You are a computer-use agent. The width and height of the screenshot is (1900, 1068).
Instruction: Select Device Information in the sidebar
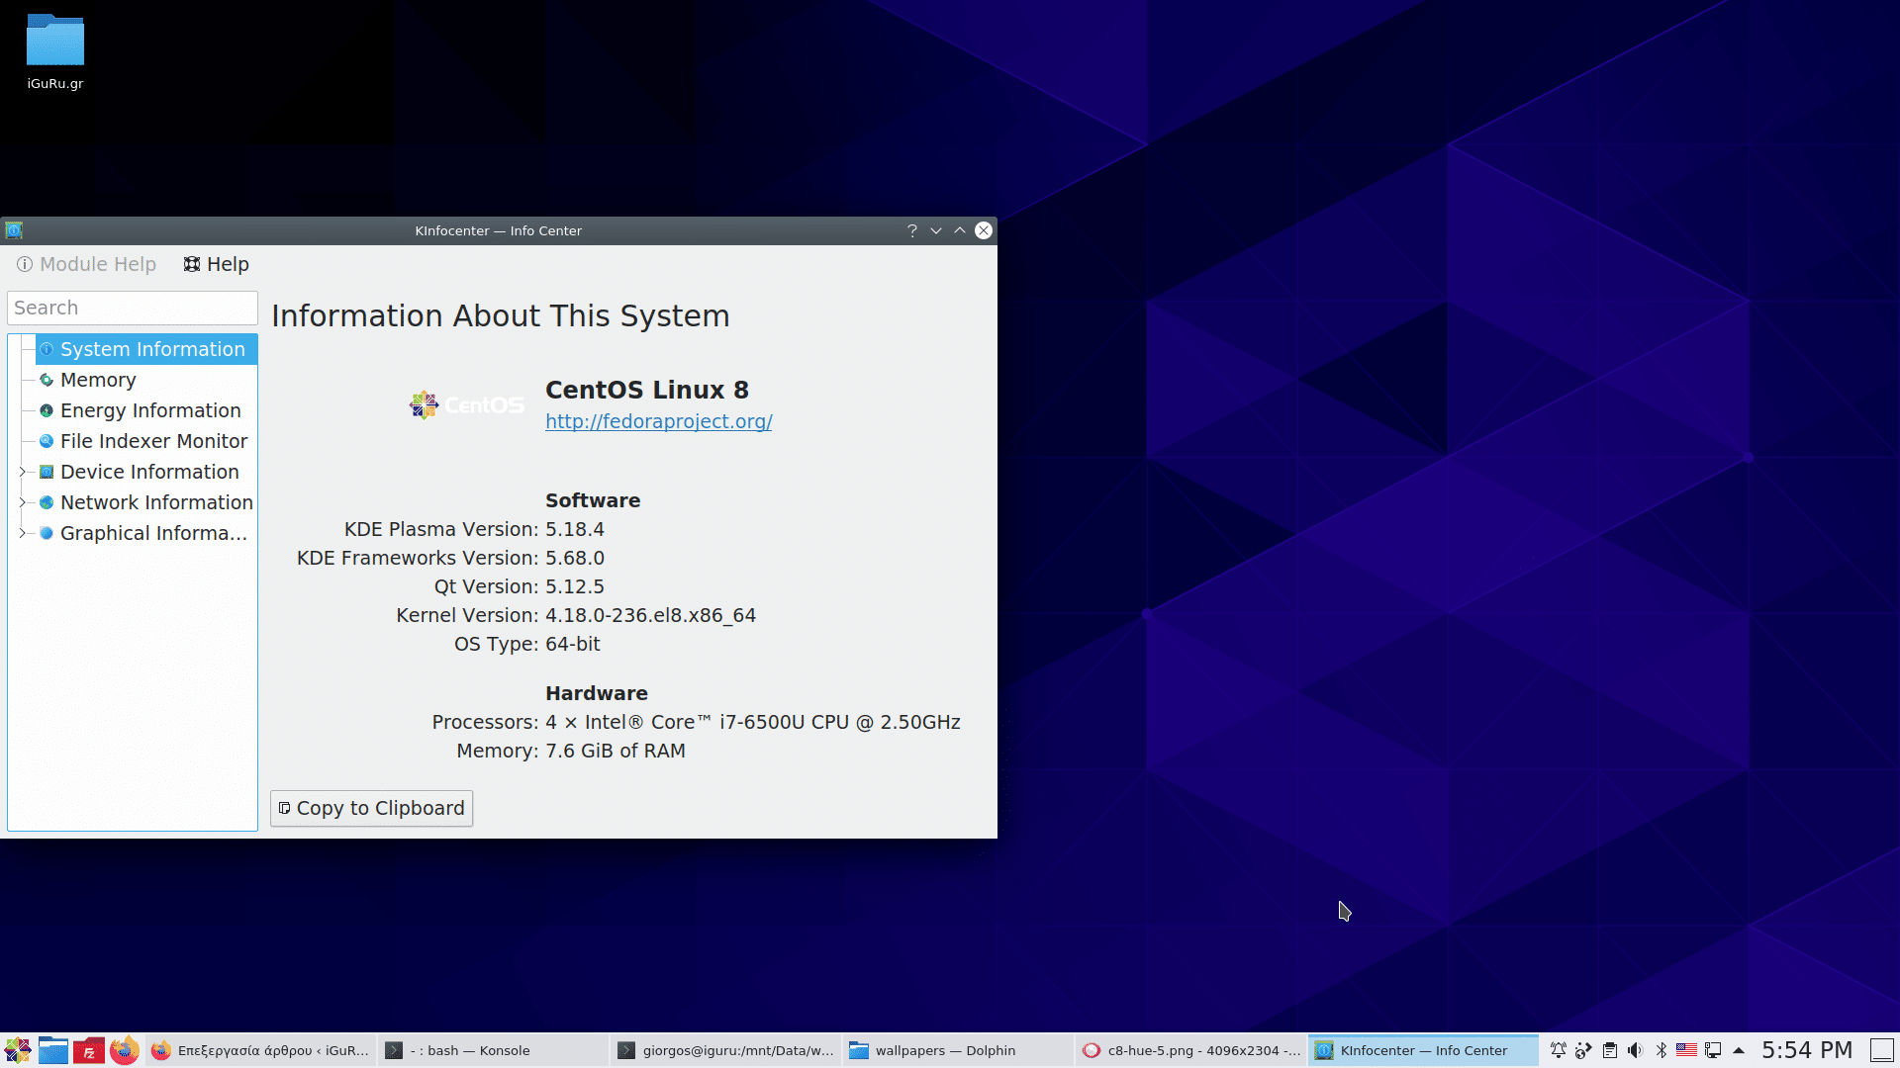point(146,472)
